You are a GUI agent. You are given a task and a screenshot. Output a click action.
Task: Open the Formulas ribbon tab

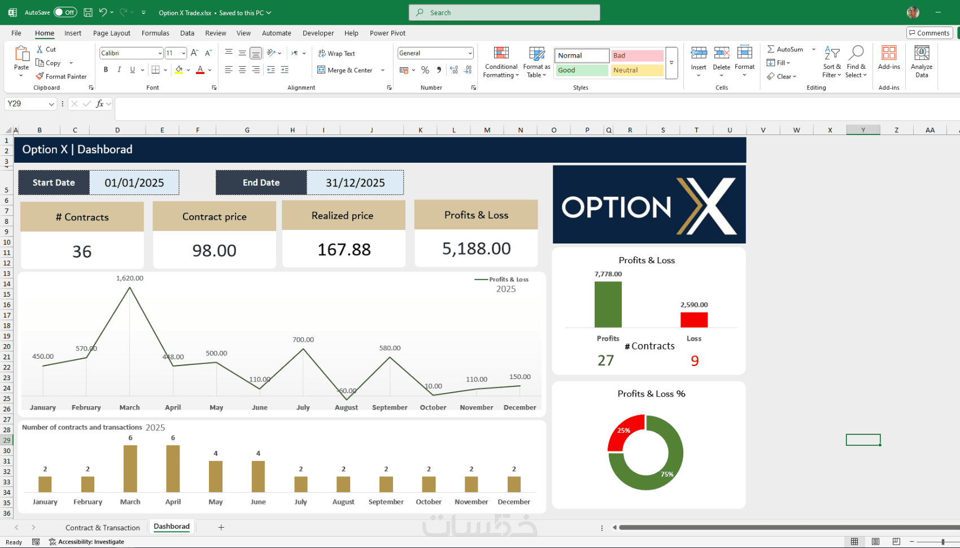[155, 33]
